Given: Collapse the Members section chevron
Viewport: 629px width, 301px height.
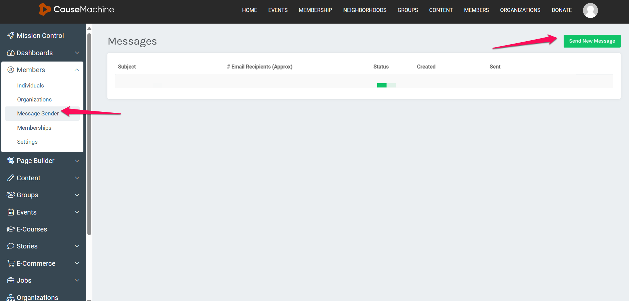Looking at the screenshot, I should pyautogui.click(x=77, y=70).
